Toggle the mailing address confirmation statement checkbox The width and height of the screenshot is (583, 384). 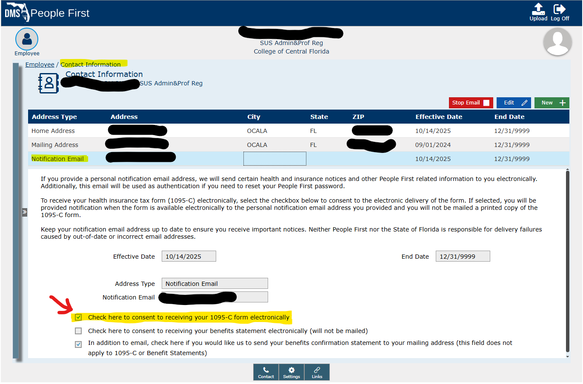(78, 344)
